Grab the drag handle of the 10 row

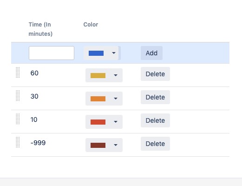point(18,119)
